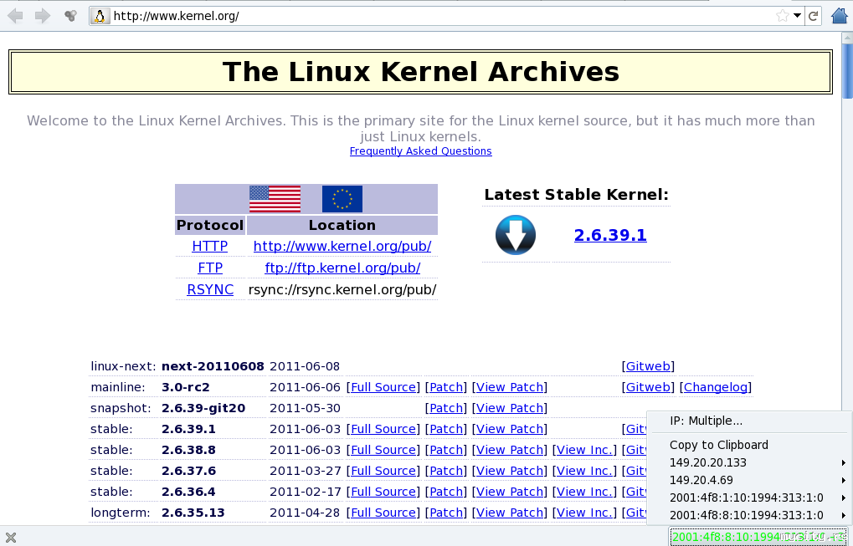Reload the page with the refresh icon
Screen dimensions: 853x546
click(814, 16)
